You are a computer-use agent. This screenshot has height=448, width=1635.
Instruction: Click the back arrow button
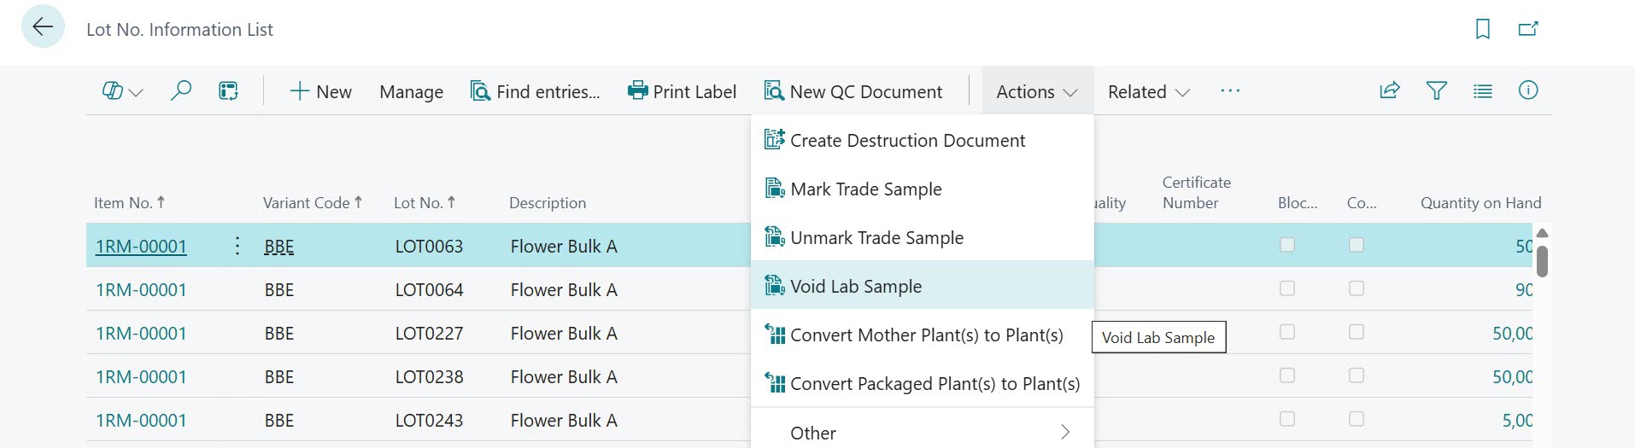click(x=42, y=27)
